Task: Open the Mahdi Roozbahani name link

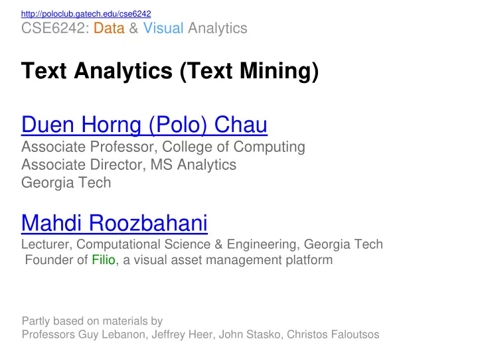Action: coord(114,223)
